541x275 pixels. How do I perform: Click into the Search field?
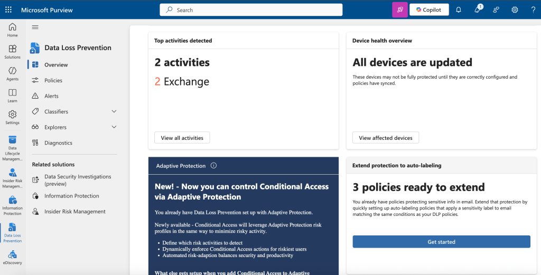tap(251, 10)
